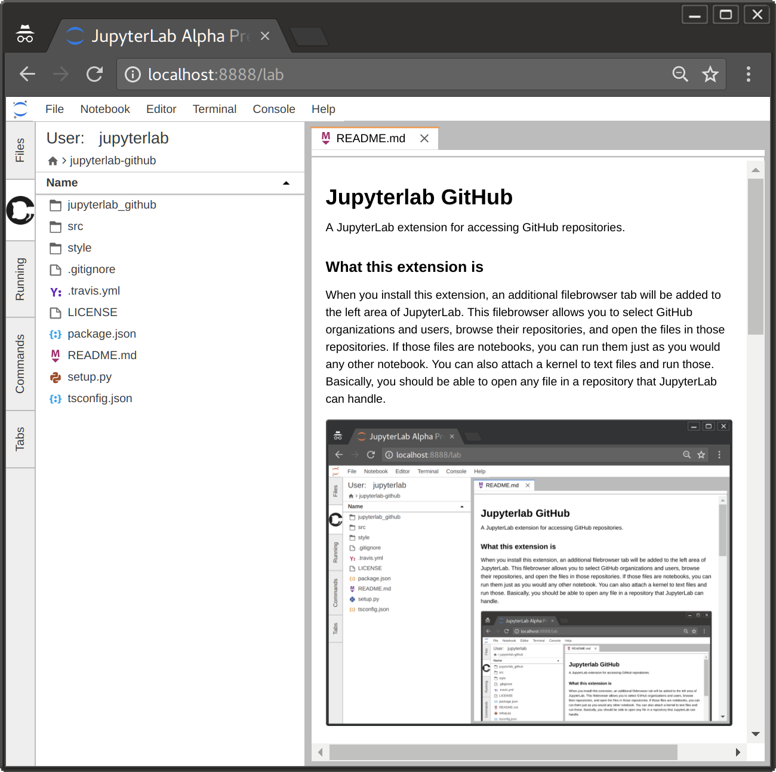Switch to the Files sidebar tab

coord(20,150)
